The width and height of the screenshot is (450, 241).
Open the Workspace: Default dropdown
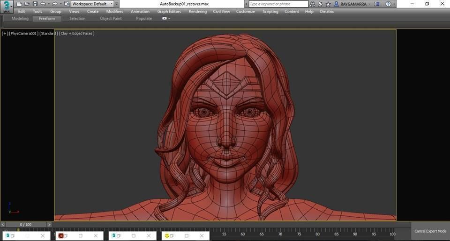pyautogui.click(x=92, y=4)
